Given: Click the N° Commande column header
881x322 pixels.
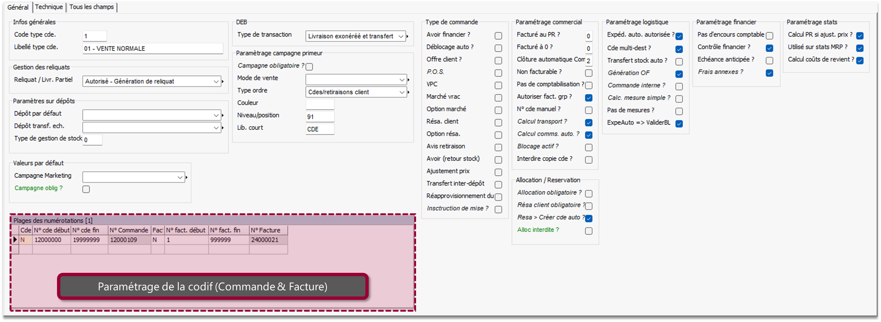Looking at the screenshot, I should tap(129, 230).
